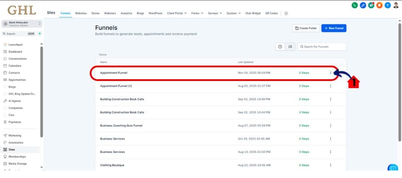The height and width of the screenshot is (178, 402).
Task: Switch to recent clock view toggle
Action: (280, 46)
